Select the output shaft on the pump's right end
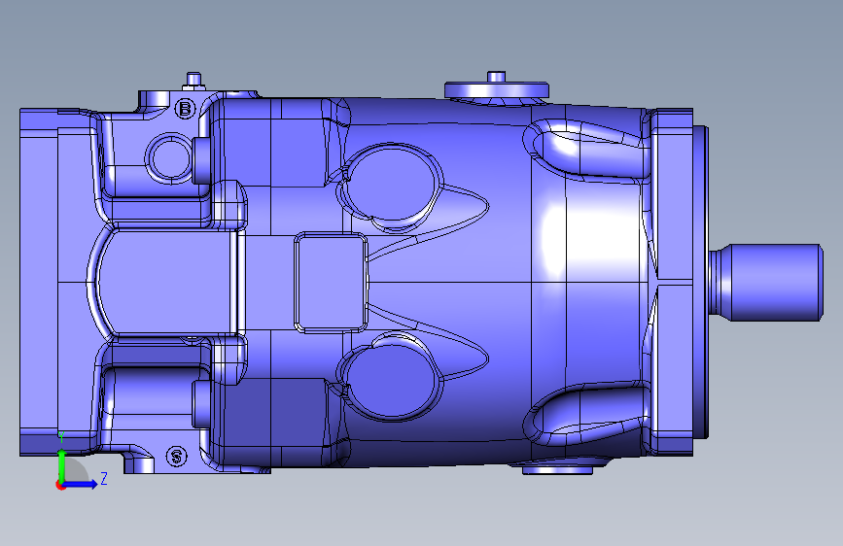Image resolution: width=843 pixels, height=546 pixels. (x=765, y=283)
